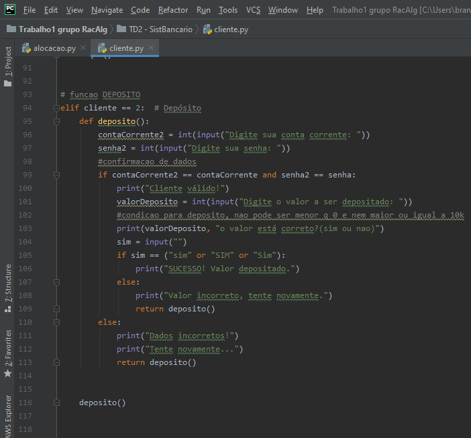The height and width of the screenshot is (438, 471).
Task: Click the '#confirmacao de dados' comment
Action: point(147,161)
